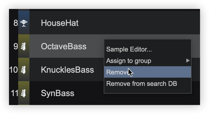
Task: Click Remove in the context menu
Action: tap(117, 72)
